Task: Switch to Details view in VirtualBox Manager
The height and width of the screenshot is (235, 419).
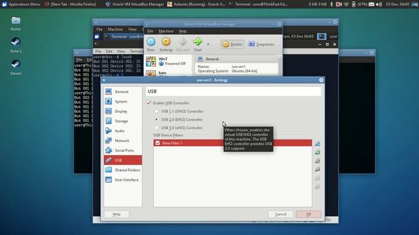Action: pos(232,44)
